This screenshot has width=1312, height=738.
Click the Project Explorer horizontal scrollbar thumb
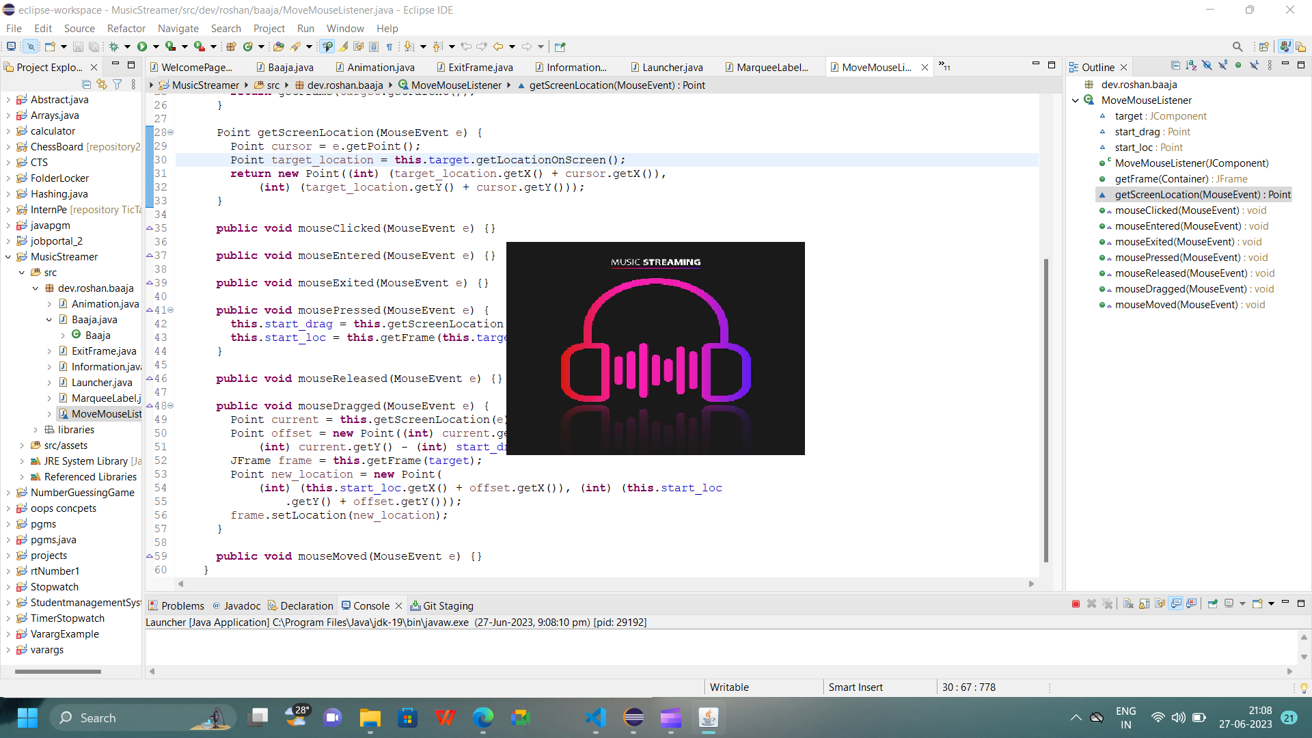57,672
